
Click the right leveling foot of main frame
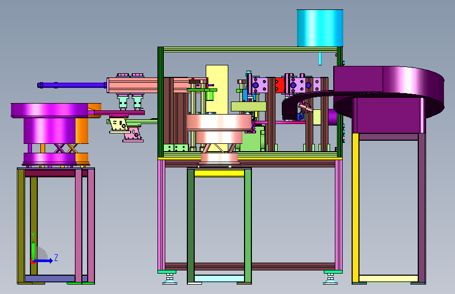tap(330, 280)
